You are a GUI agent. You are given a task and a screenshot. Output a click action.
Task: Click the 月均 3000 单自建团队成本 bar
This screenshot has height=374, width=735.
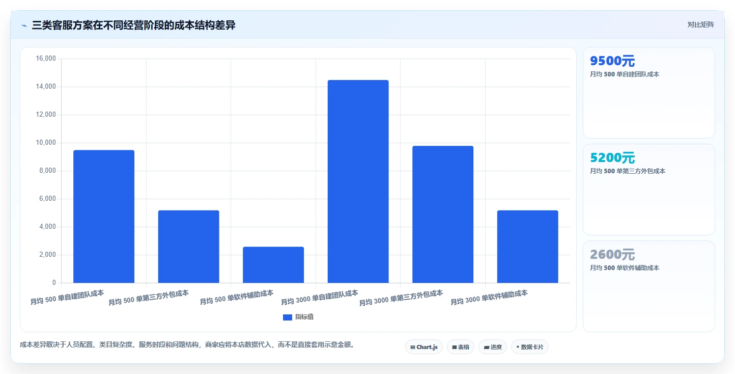(x=358, y=181)
